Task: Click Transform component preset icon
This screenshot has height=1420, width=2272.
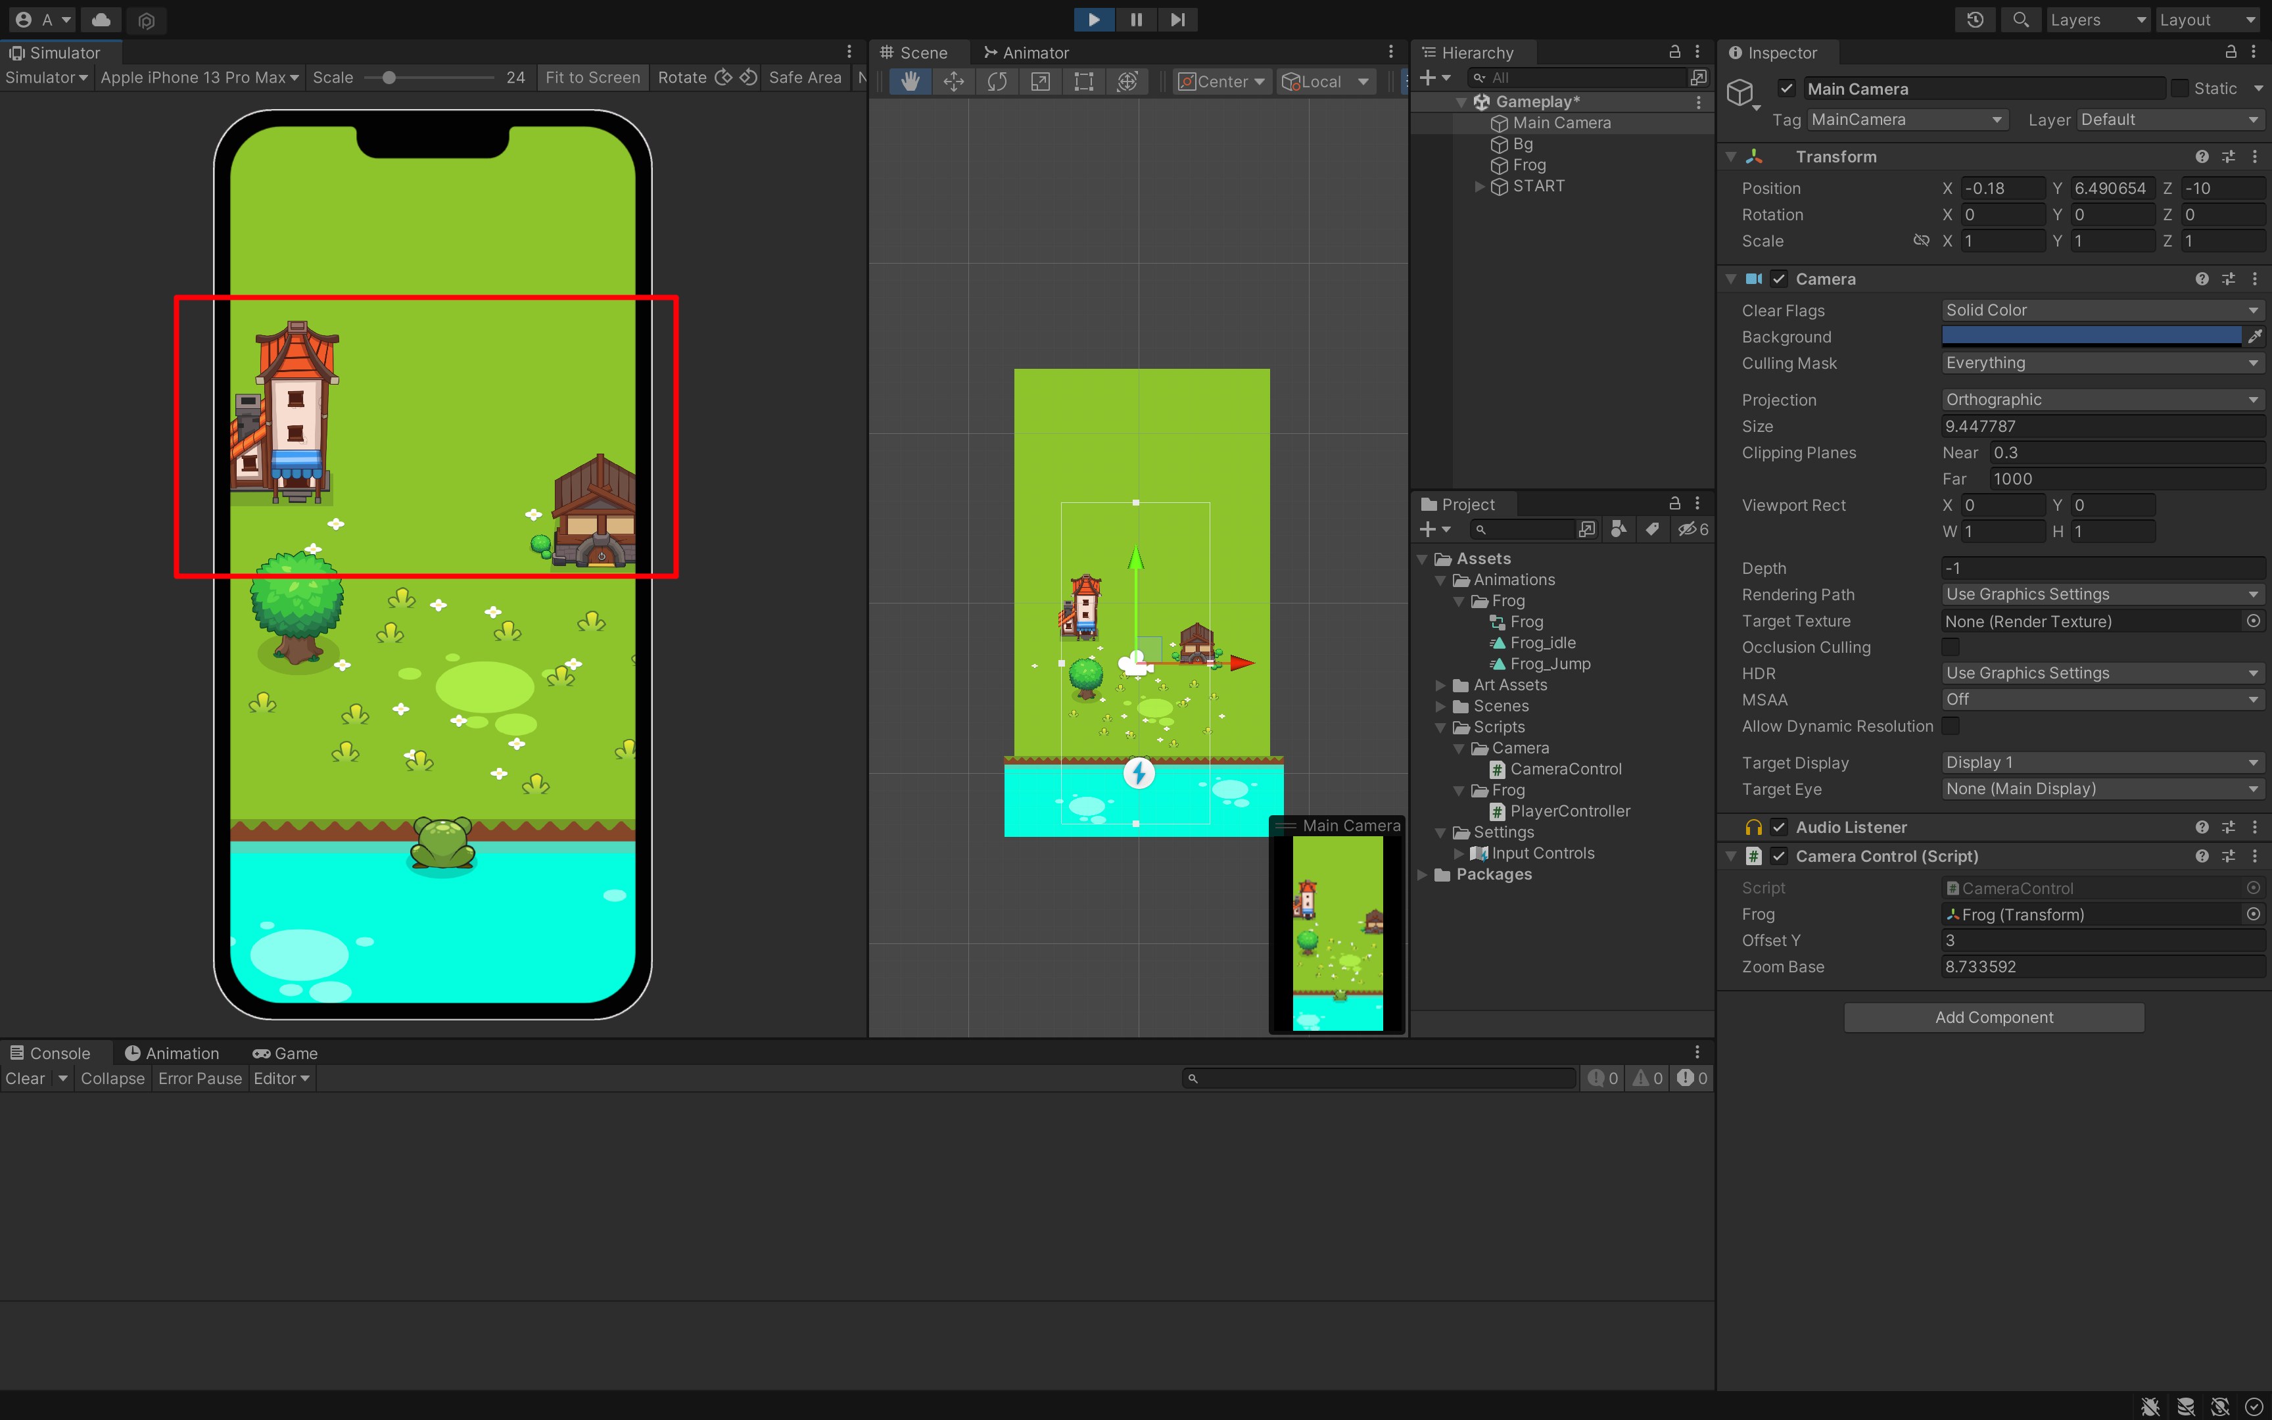Action: (2228, 157)
